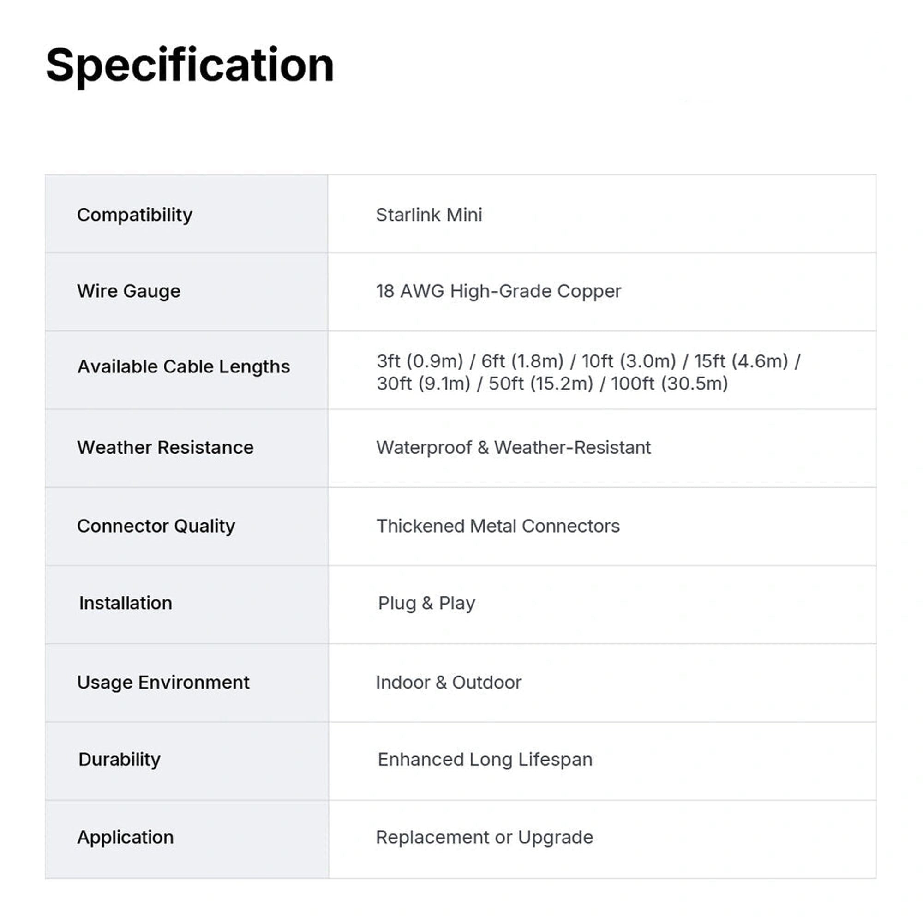Click the Specification heading
This screenshot has height=923, width=923.
pos(190,66)
